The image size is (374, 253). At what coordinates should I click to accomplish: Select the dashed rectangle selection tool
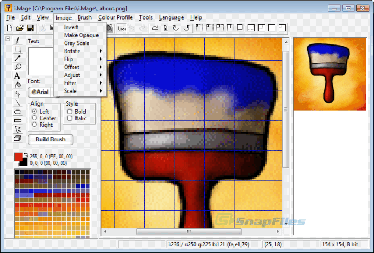pyautogui.click(x=17, y=49)
